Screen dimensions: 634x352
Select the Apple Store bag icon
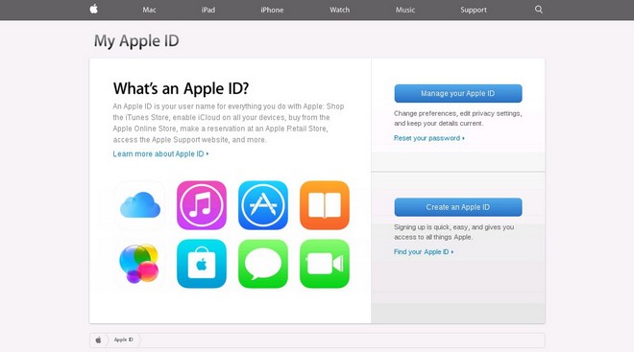pos(202,264)
